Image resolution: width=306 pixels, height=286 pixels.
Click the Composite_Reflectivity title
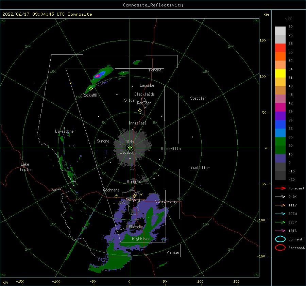pyautogui.click(x=153, y=5)
